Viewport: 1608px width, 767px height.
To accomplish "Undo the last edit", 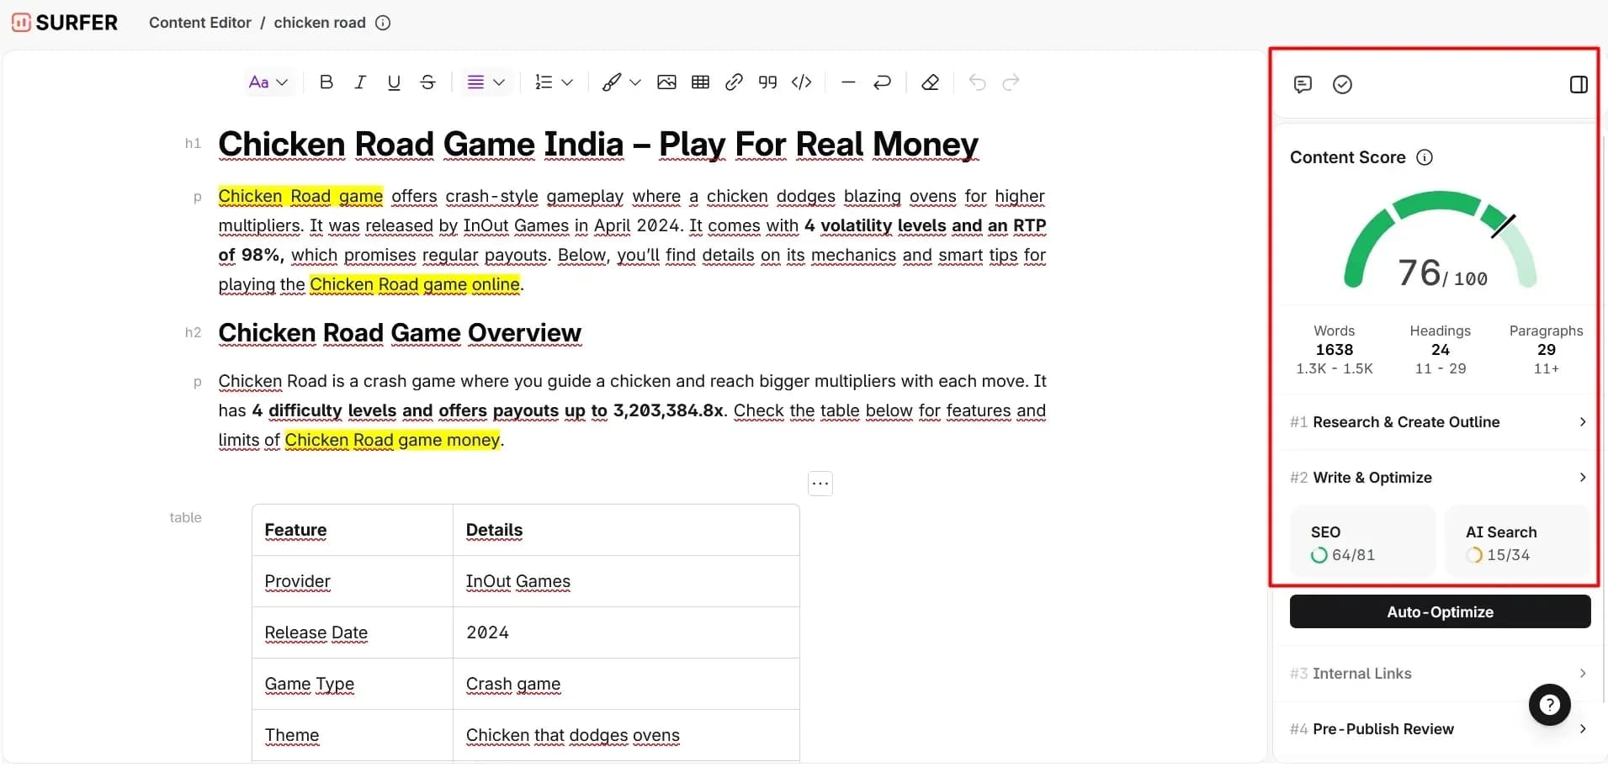I will (x=977, y=82).
